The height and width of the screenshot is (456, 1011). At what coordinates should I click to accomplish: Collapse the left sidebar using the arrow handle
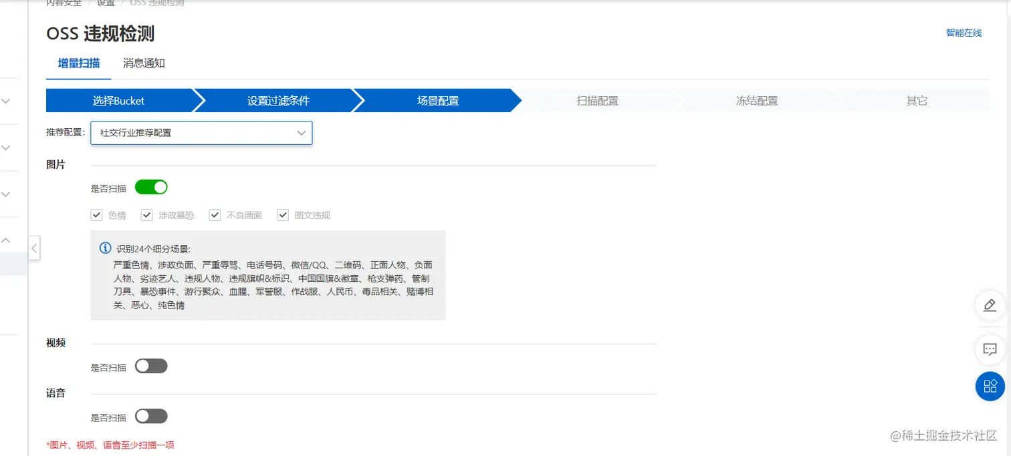[x=35, y=248]
